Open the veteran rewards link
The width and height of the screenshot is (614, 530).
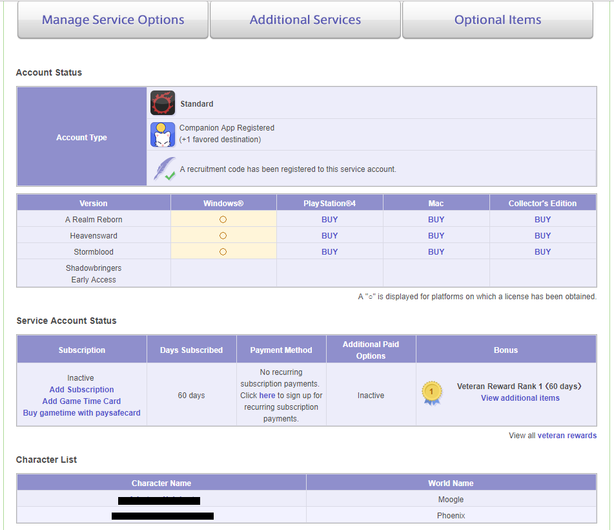pyautogui.click(x=567, y=436)
